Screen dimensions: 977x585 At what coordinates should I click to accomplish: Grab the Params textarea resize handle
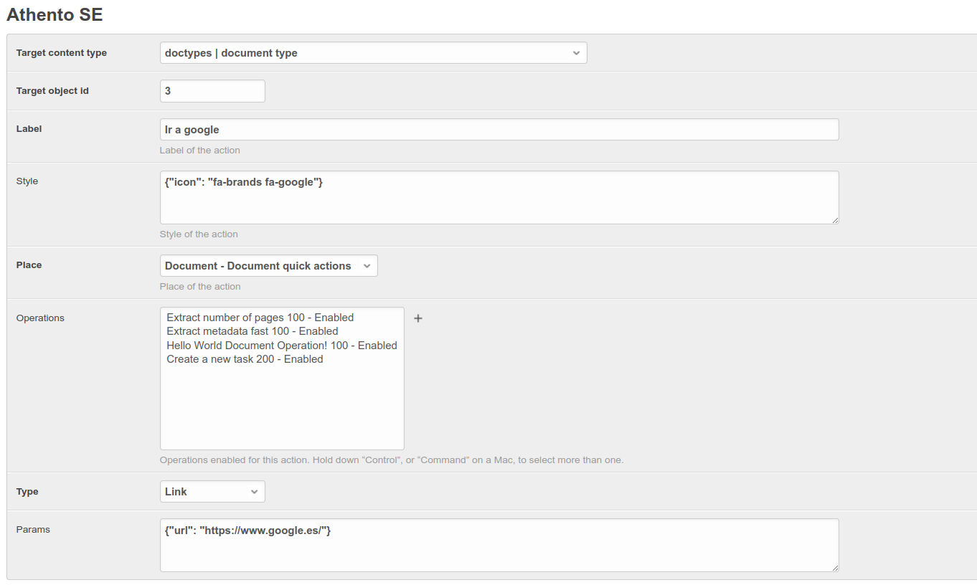pos(835,568)
